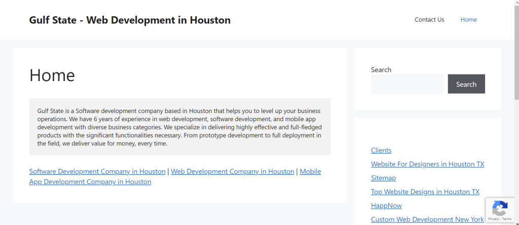Click the Home page heading
This screenshot has height=225, width=519.
point(52,75)
